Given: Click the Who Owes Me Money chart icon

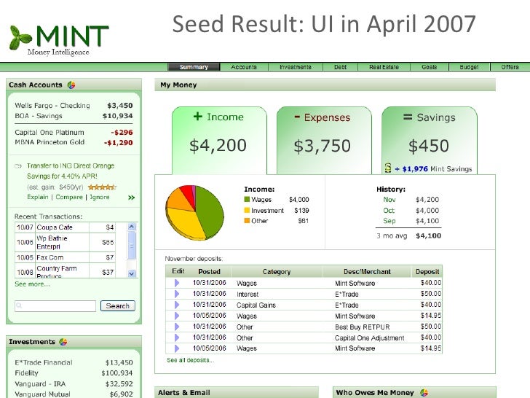Looking at the screenshot, I should tap(424, 393).
